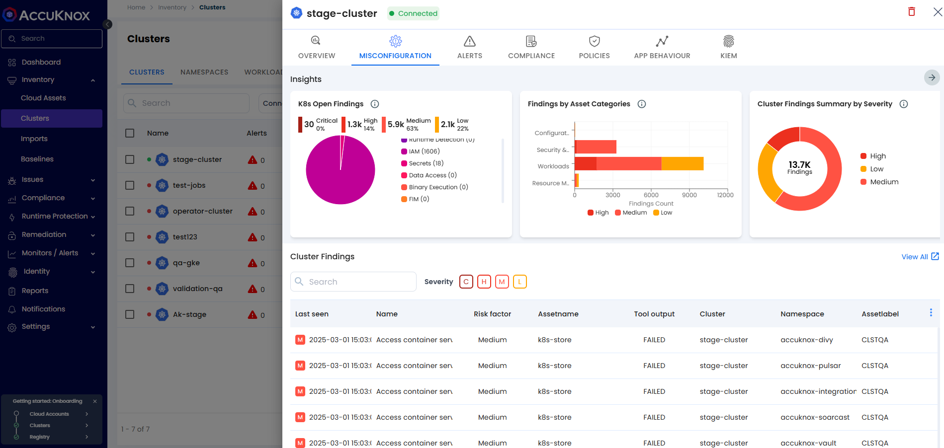Show info for Findings by Asset Categories
Screen dimensions: 944x448
pos(642,104)
